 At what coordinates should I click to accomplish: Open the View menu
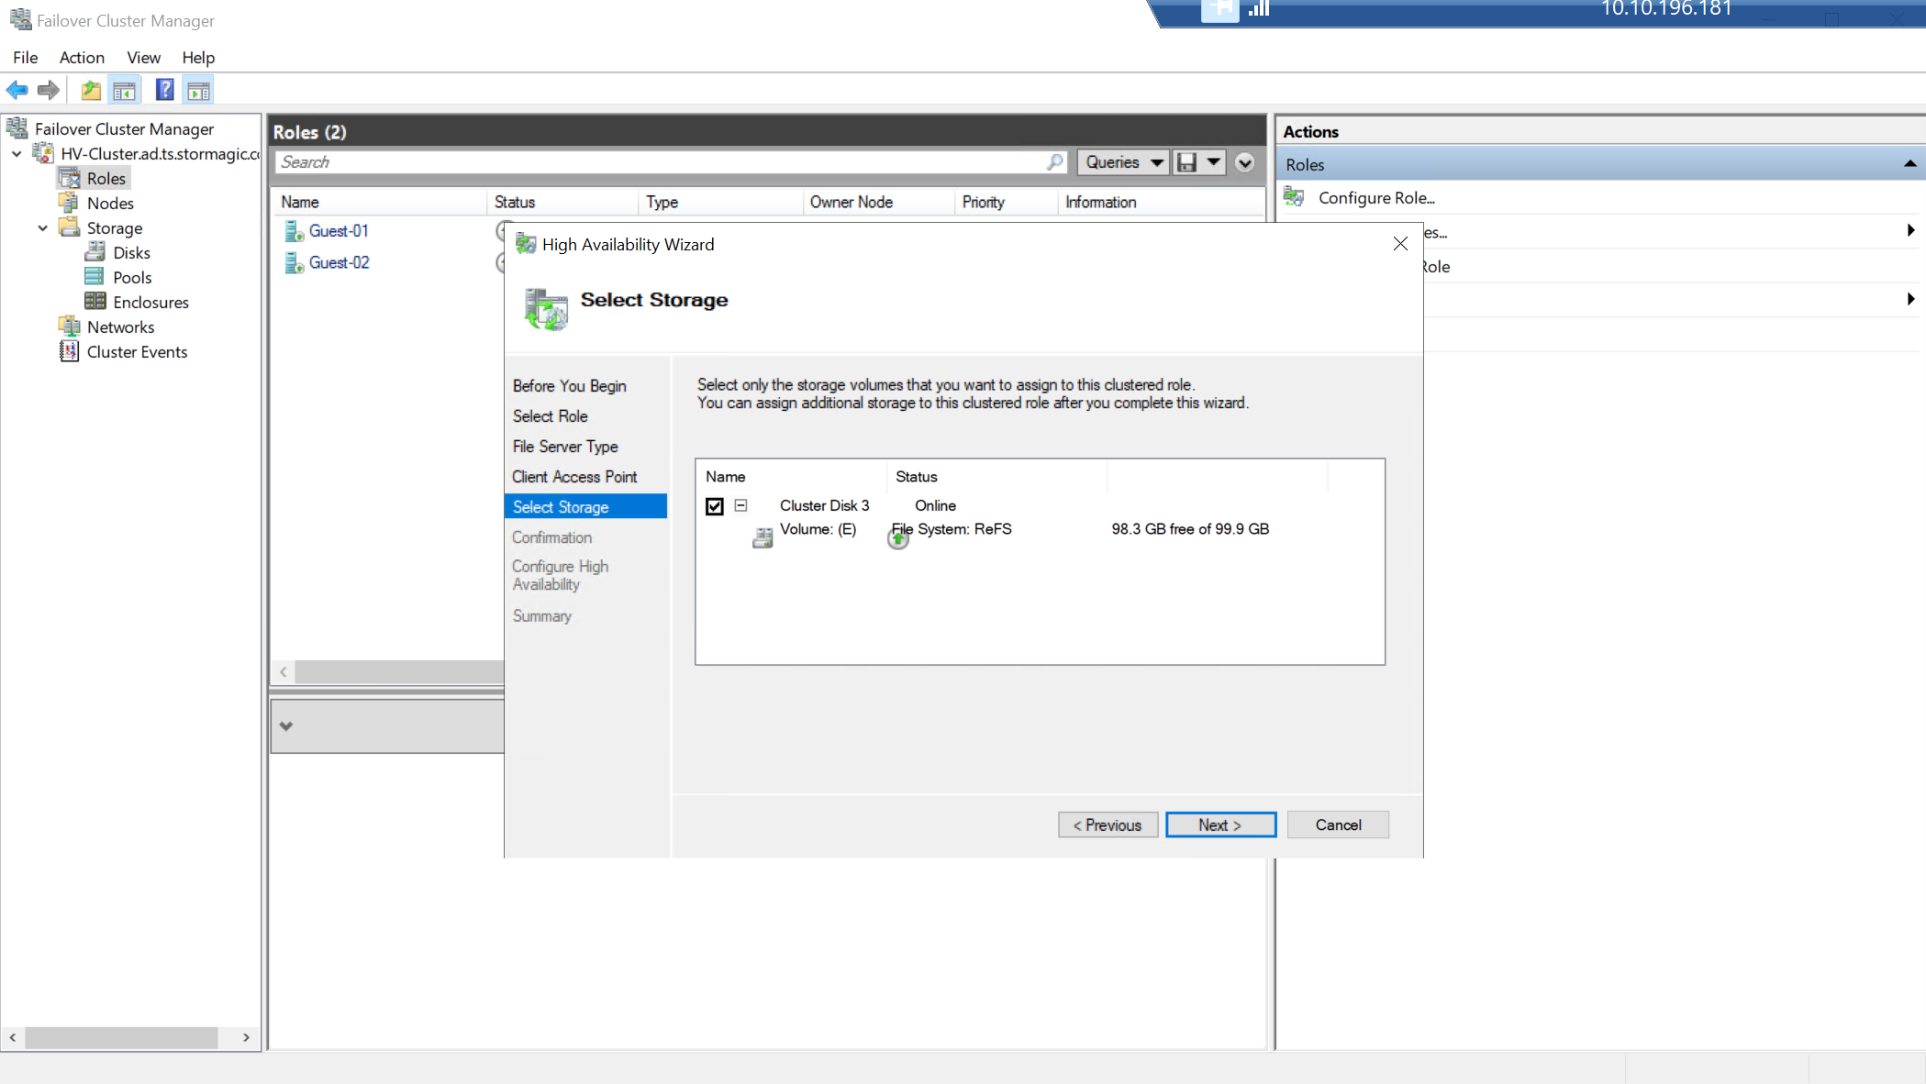click(143, 57)
